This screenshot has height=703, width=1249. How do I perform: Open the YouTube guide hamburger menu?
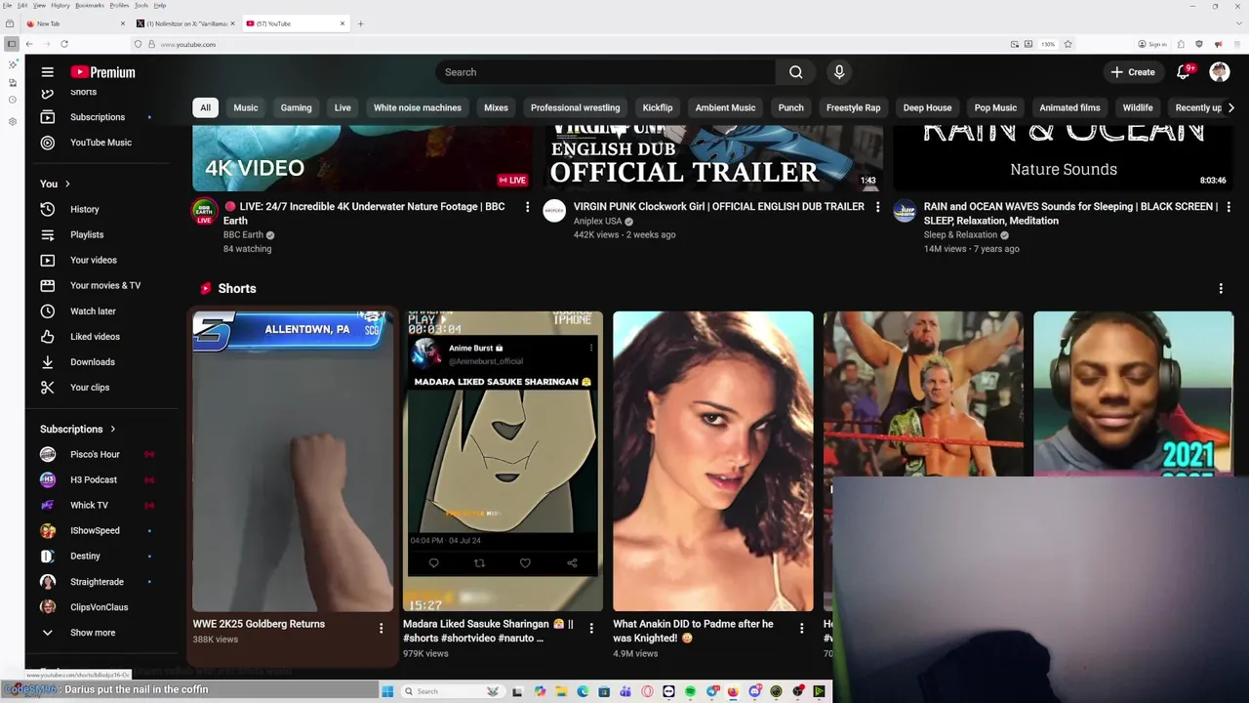click(x=47, y=72)
